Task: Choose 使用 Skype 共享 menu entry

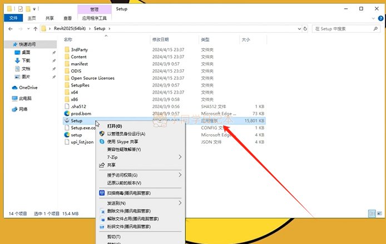Action: point(122,141)
